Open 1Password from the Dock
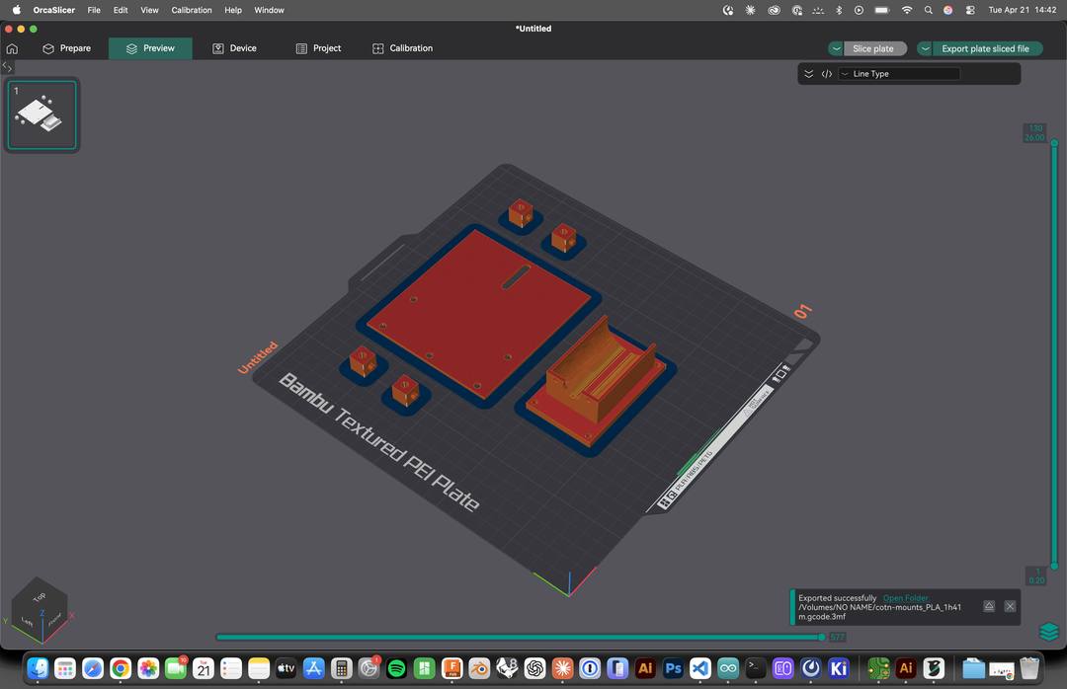The width and height of the screenshot is (1067, 689). click(x=590, y=668)
